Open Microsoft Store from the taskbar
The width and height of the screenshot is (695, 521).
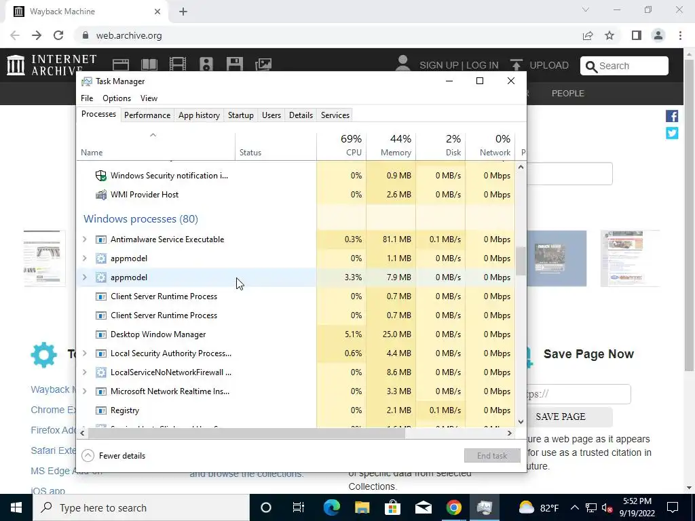[x=392, y=507]
